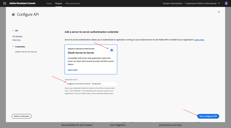
Task: Toggle the OAuth Server-to-Server checkbox
Action: tap(112, 50)
